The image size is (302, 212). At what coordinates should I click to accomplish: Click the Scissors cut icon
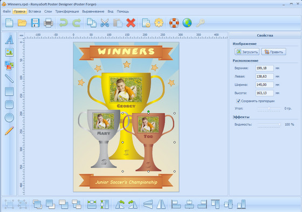click(105, 23)
